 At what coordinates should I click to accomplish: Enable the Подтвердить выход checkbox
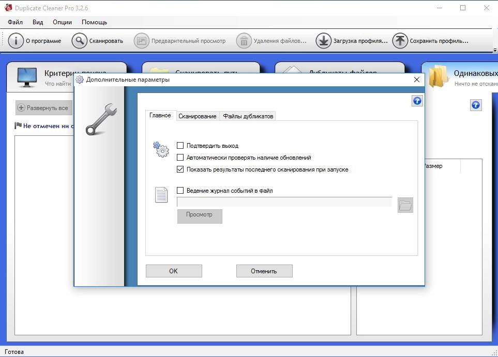[180, 145]
